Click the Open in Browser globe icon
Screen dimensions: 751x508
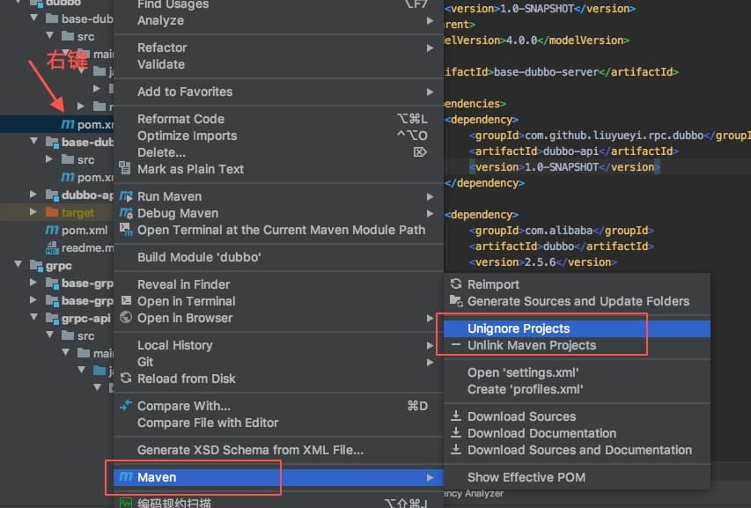[x=125, y=318]
